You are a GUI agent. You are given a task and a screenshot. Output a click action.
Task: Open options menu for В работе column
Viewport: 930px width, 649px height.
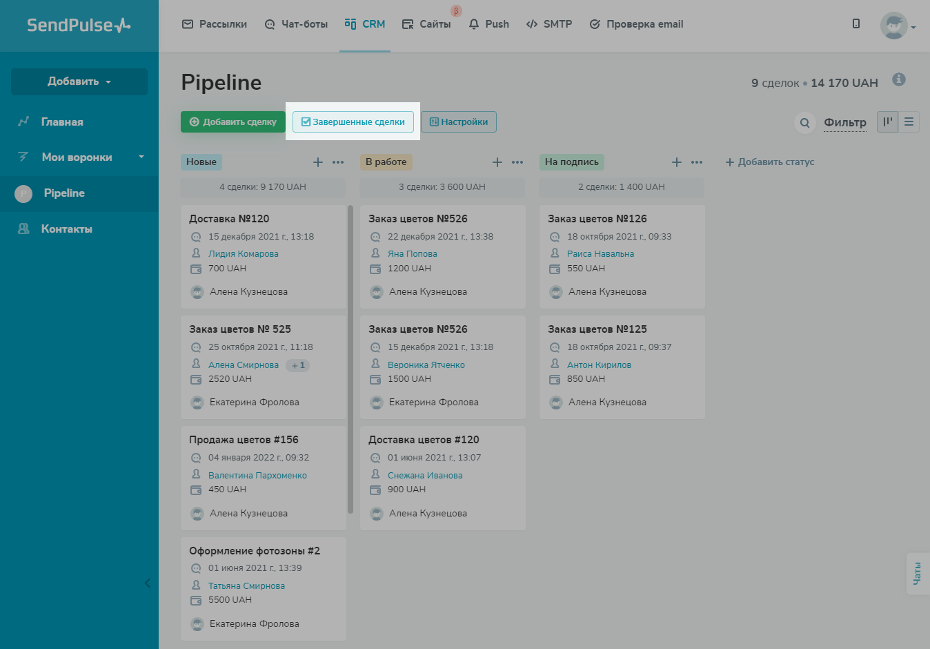(517, 162)
